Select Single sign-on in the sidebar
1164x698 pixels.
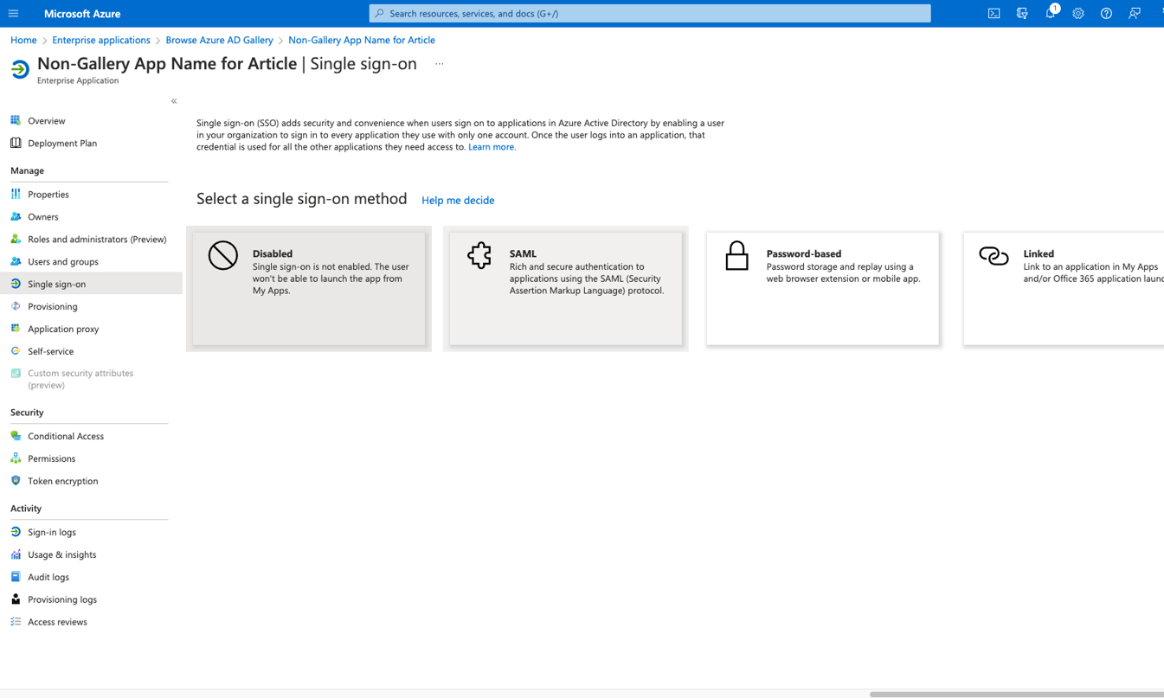91,284
